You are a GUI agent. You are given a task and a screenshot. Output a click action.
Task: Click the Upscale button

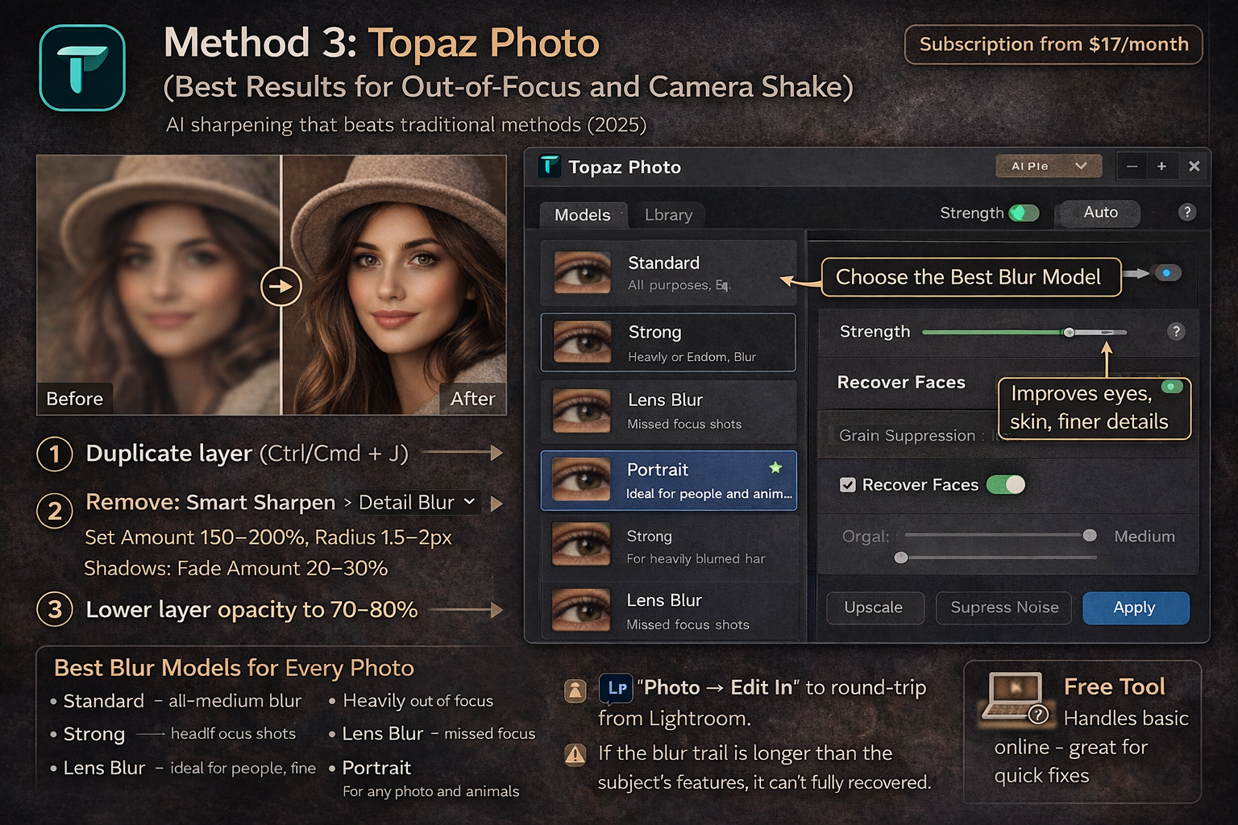[x=874, y=607]
